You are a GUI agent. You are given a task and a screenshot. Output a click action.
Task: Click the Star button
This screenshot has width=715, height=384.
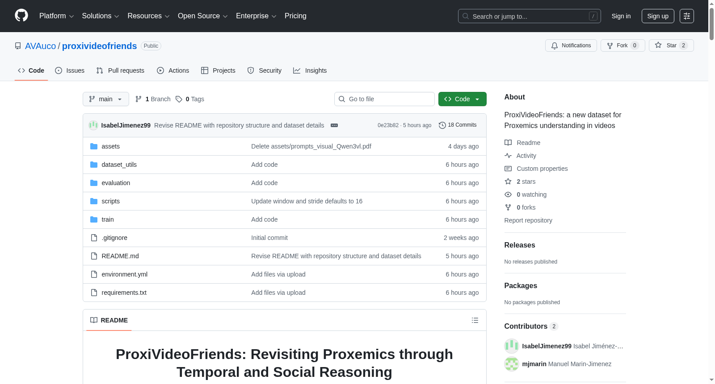click(x=671, y=45)
